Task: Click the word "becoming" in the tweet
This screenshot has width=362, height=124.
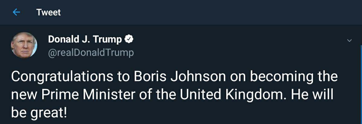Action: [x=282, y=77]
